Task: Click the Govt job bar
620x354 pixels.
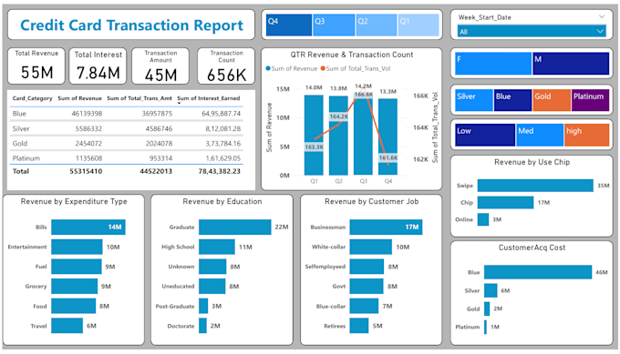Action: click(x=367, y=287)
